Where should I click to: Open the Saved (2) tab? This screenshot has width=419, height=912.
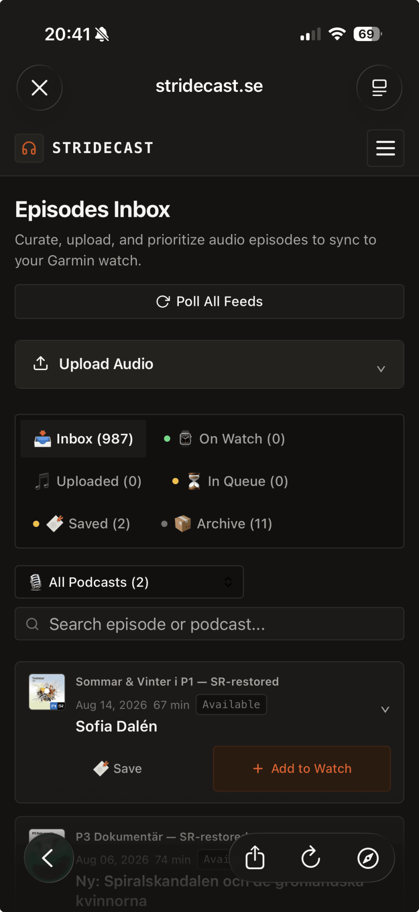(x=82, y=524)
